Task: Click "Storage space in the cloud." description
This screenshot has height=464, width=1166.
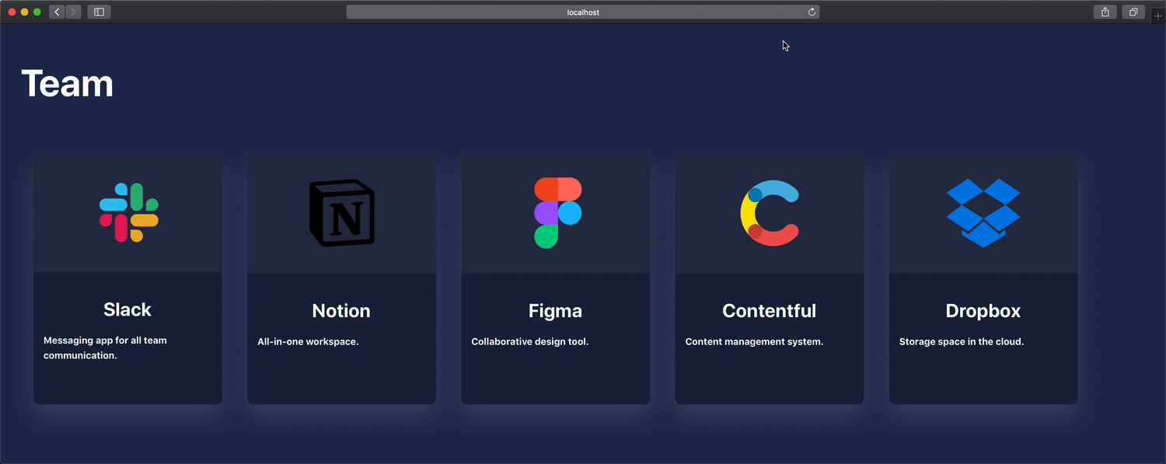Action: pyautogui.click(x=962, y=342)
